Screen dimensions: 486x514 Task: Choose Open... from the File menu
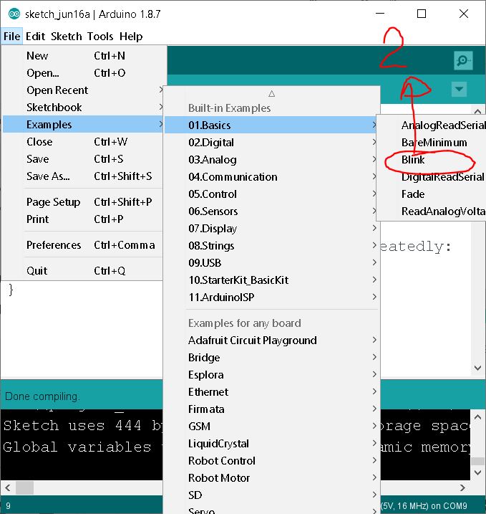coord(83,73)
